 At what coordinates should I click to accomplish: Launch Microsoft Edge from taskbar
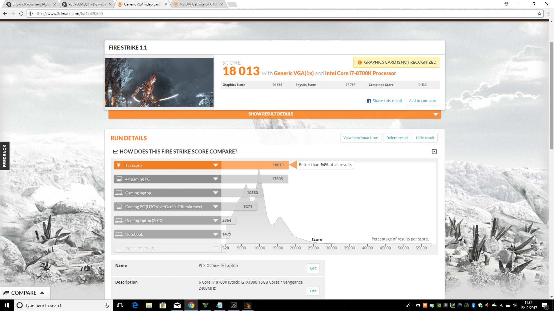[135, 305]
